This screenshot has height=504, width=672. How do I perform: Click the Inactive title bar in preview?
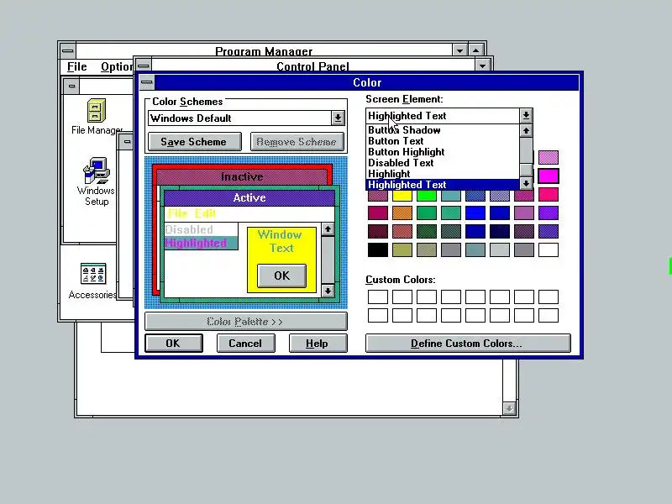[242, 177]
